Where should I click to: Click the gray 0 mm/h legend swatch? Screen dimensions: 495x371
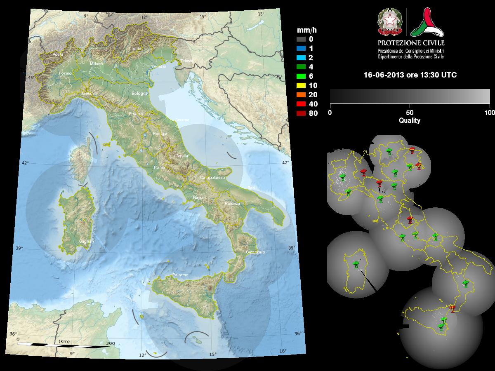click(x=301, y=39)
